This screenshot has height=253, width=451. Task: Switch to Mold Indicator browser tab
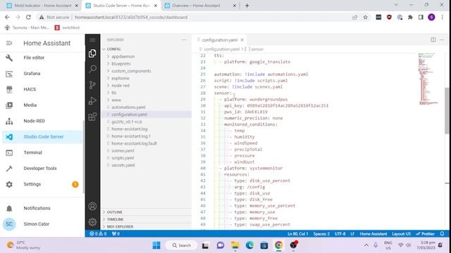pyautogui.click(x=42, y=6)
